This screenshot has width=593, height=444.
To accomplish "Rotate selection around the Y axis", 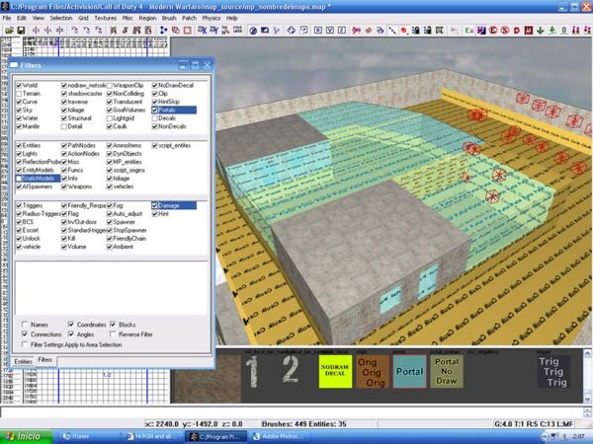I will point(86,31).
